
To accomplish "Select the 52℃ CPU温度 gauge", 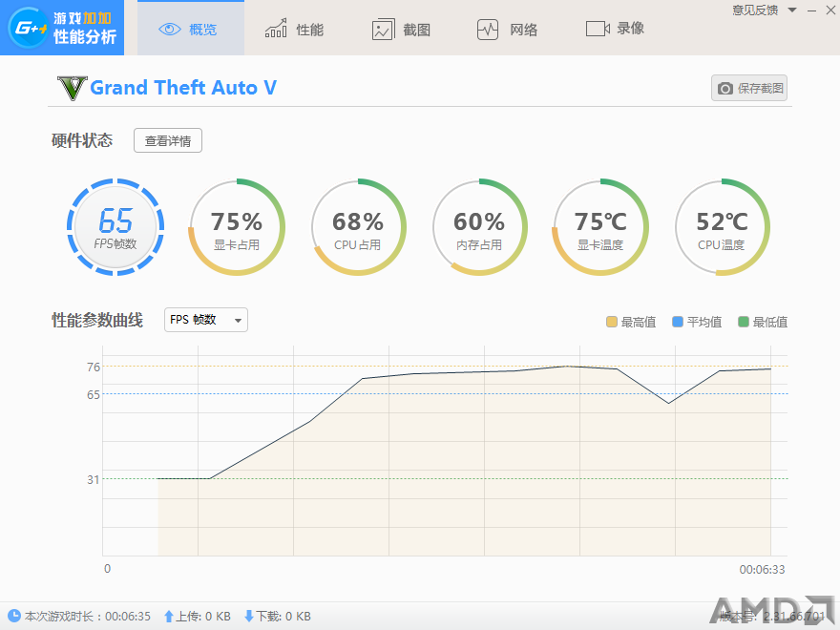I will [722, 226].
